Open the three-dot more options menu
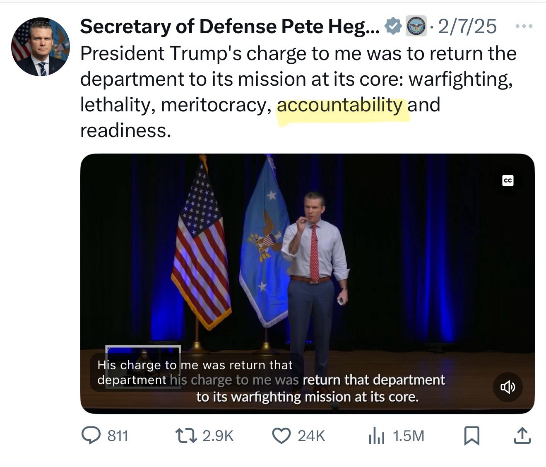 (x=524, y=26)
